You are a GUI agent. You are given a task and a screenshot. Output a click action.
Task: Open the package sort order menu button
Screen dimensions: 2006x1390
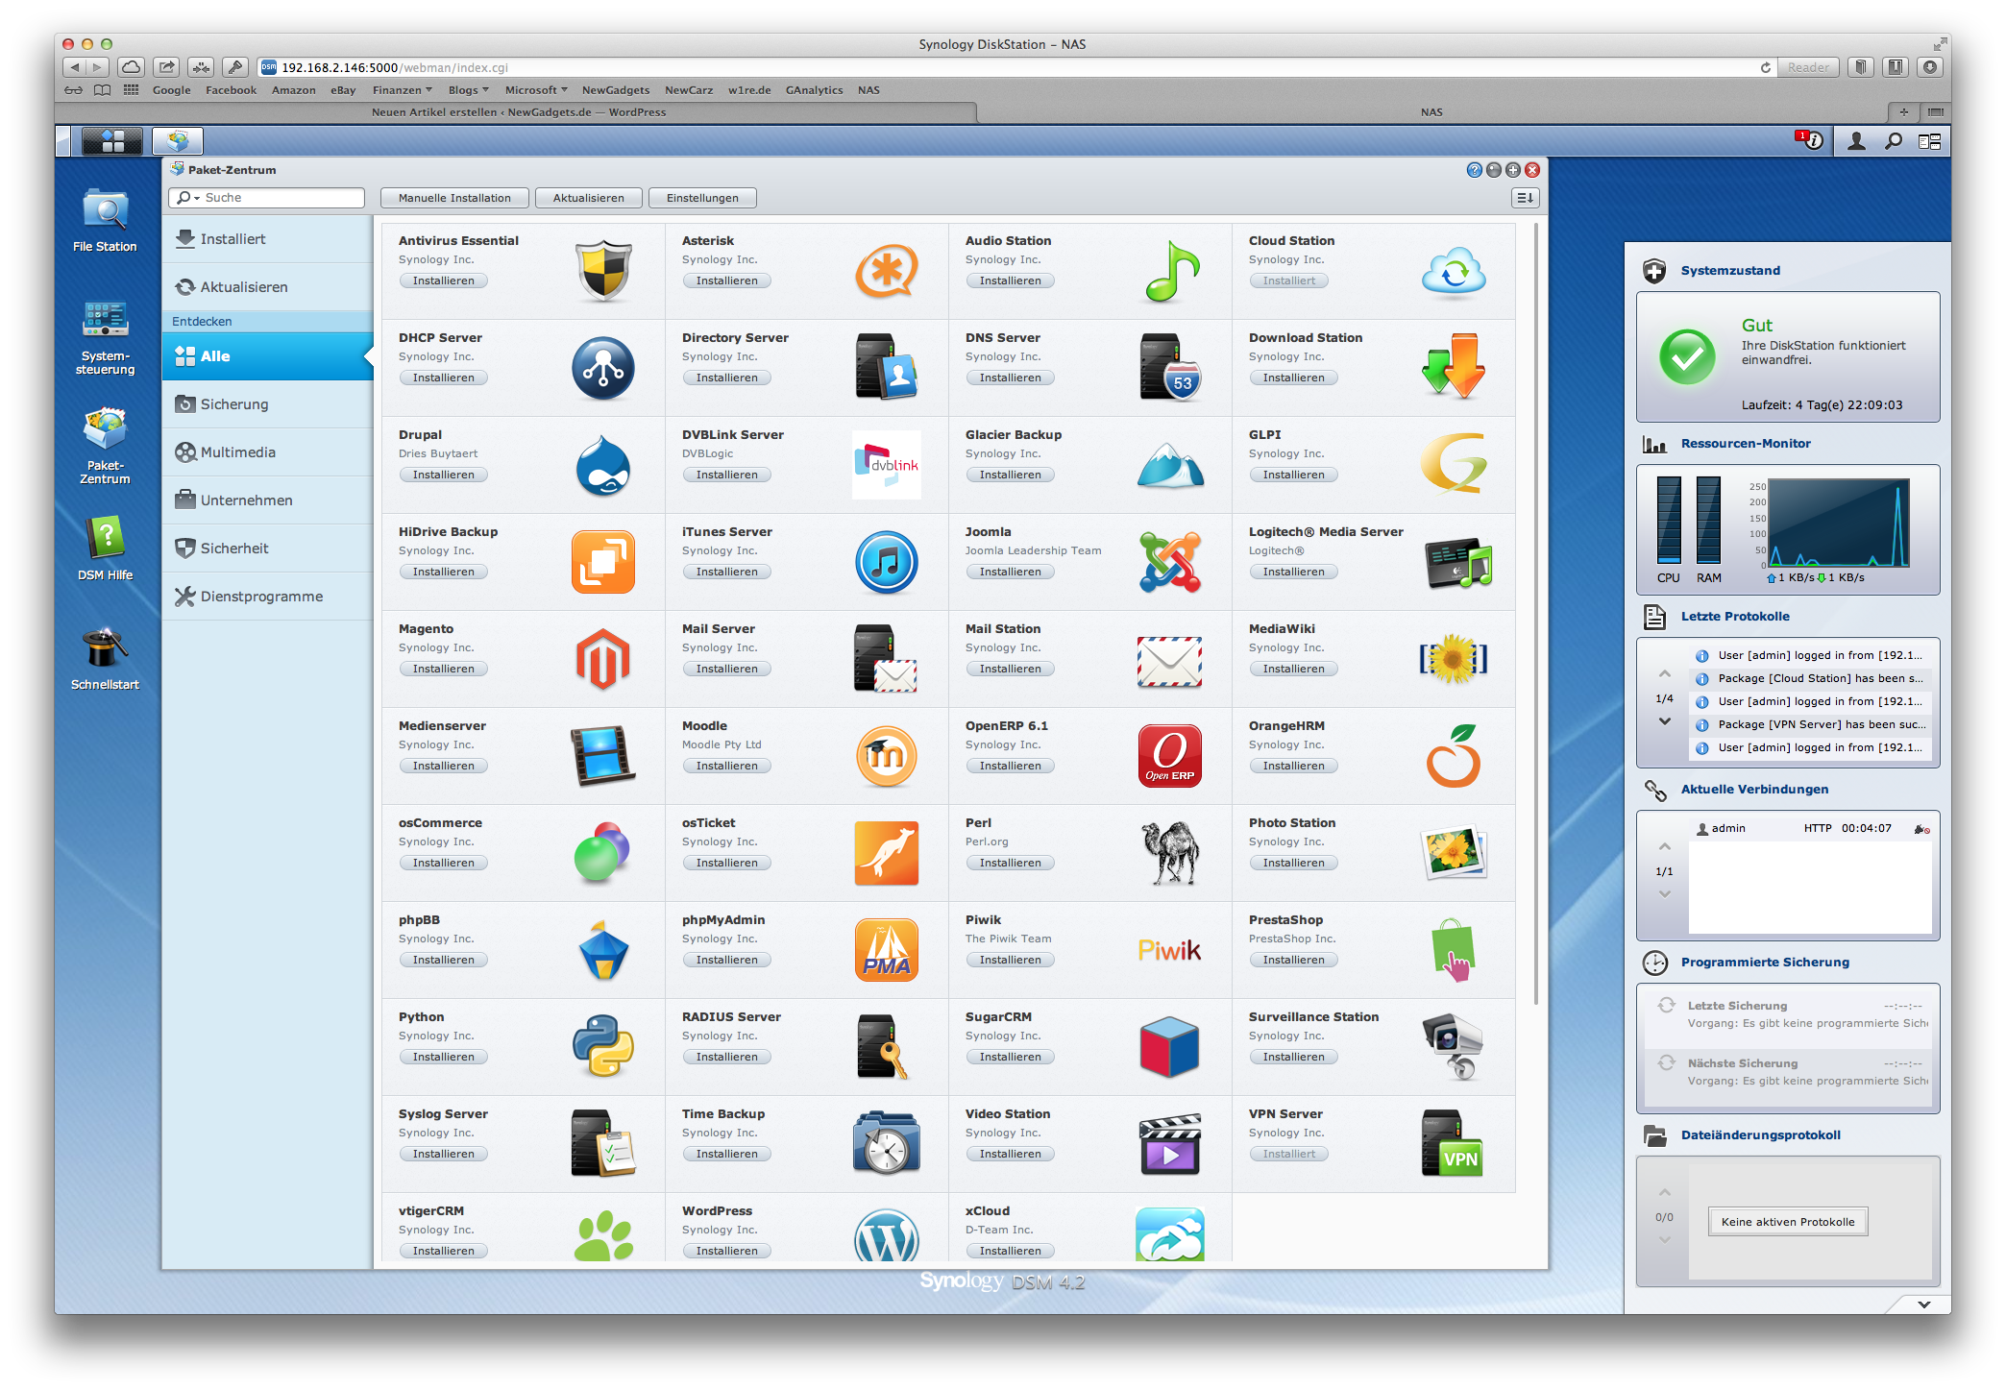point(1525,198)
